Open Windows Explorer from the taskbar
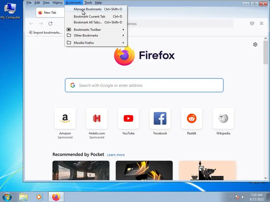Screen dimensions: 270x202 [23, 197]
